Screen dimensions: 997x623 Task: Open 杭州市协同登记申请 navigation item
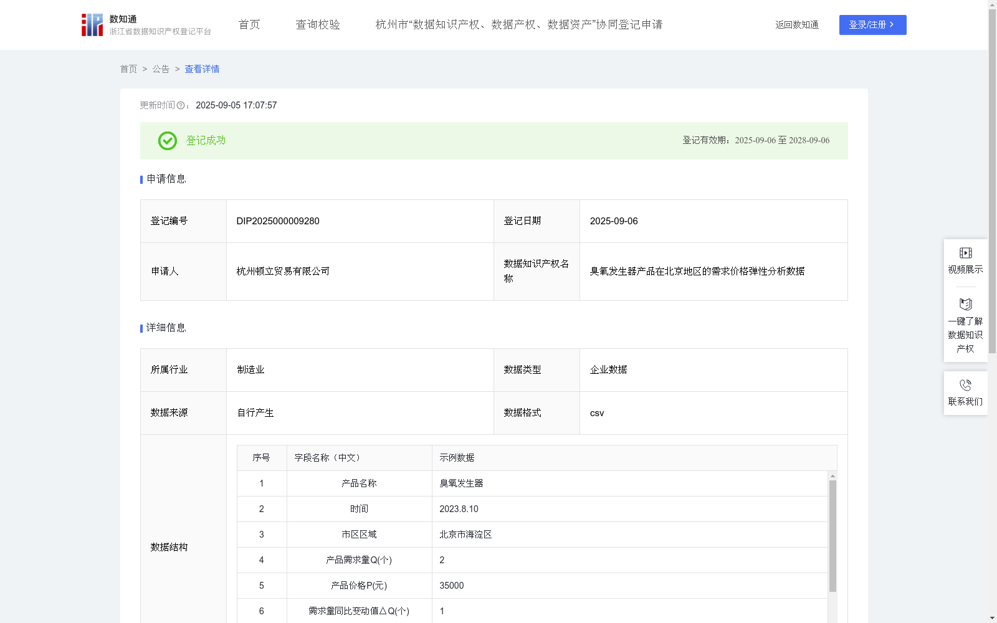519,25
